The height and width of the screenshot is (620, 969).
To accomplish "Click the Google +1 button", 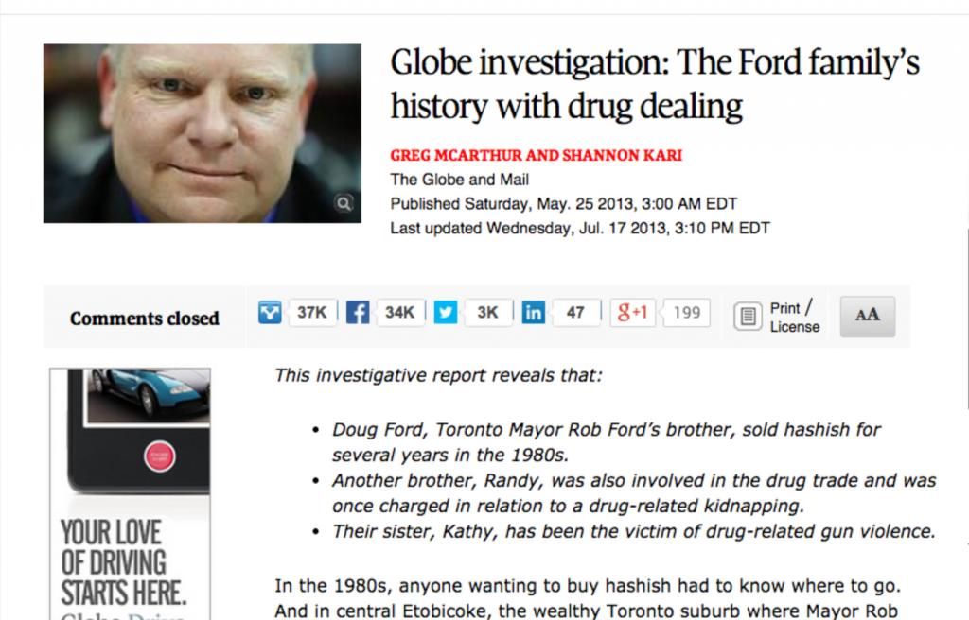I will point(633,313).
